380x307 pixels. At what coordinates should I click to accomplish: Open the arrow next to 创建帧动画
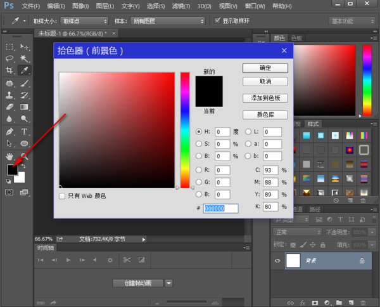pos(169,283)
